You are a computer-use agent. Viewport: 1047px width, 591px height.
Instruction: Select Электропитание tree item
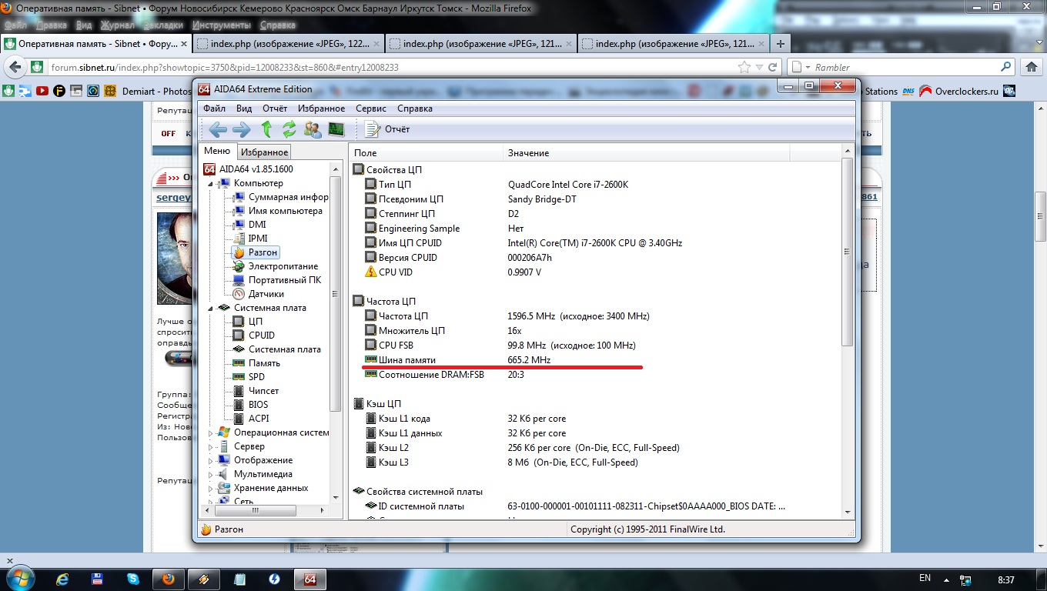pos(276,266)
